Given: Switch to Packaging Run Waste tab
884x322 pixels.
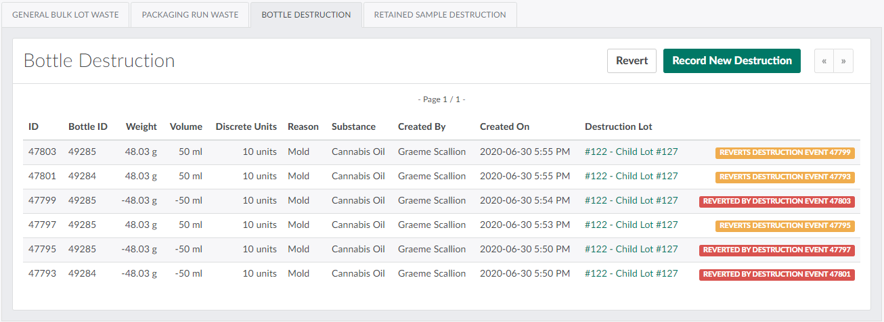Looking at the screenshot, I should 190,15.
